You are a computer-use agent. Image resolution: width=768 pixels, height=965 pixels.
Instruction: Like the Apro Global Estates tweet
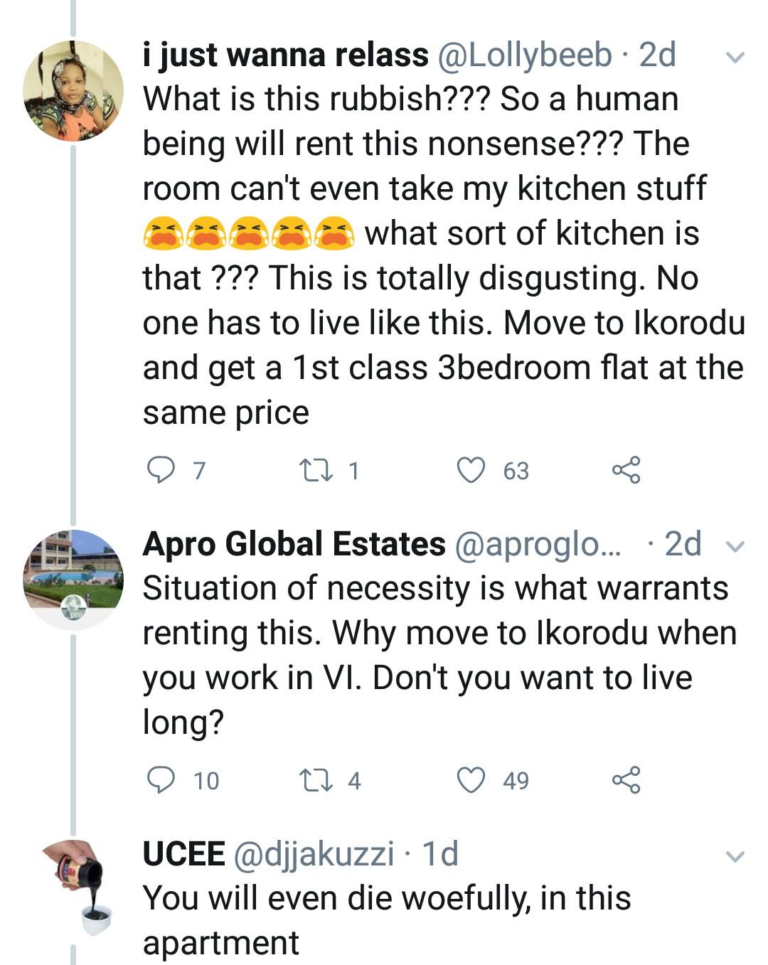click(470, 780)
